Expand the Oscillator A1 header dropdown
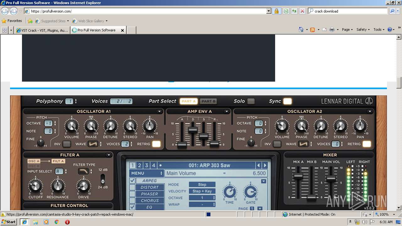This screenshot has height=226, width=402. (160, 111)
